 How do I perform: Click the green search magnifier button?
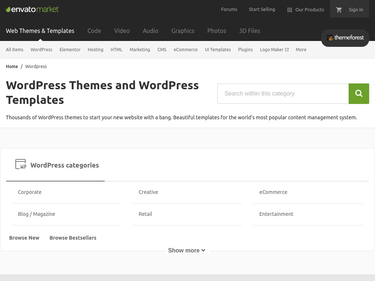(359, 93)
